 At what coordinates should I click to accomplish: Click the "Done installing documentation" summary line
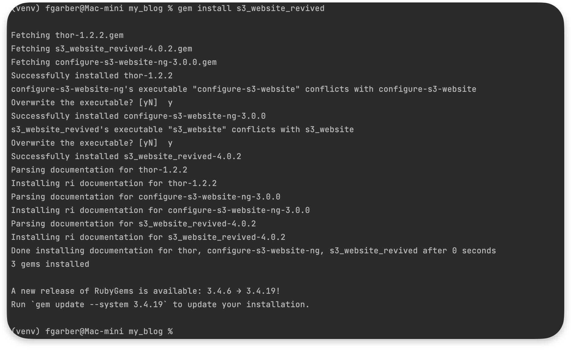coord(253,251)
